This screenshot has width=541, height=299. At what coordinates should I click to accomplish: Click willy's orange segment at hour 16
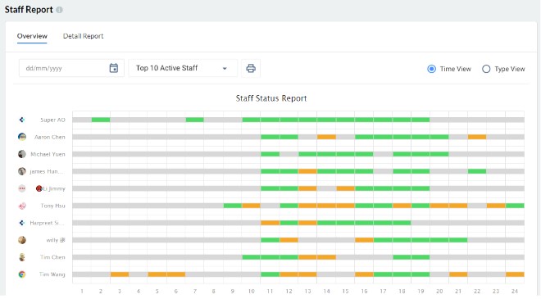point(364,240)
